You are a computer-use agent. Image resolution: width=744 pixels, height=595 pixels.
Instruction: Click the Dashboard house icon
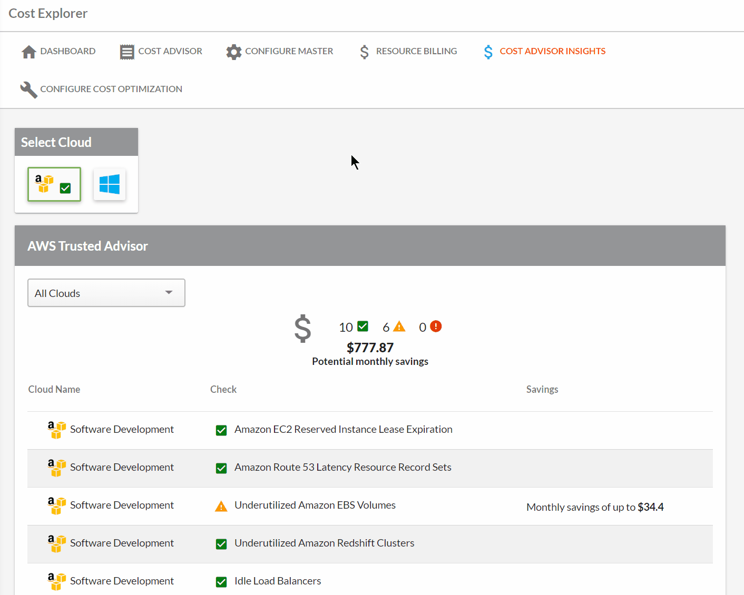pos(29,52)
